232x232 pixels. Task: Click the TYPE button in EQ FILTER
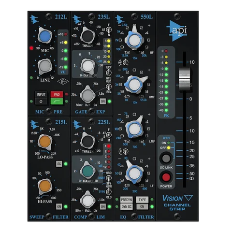point(142,200)
